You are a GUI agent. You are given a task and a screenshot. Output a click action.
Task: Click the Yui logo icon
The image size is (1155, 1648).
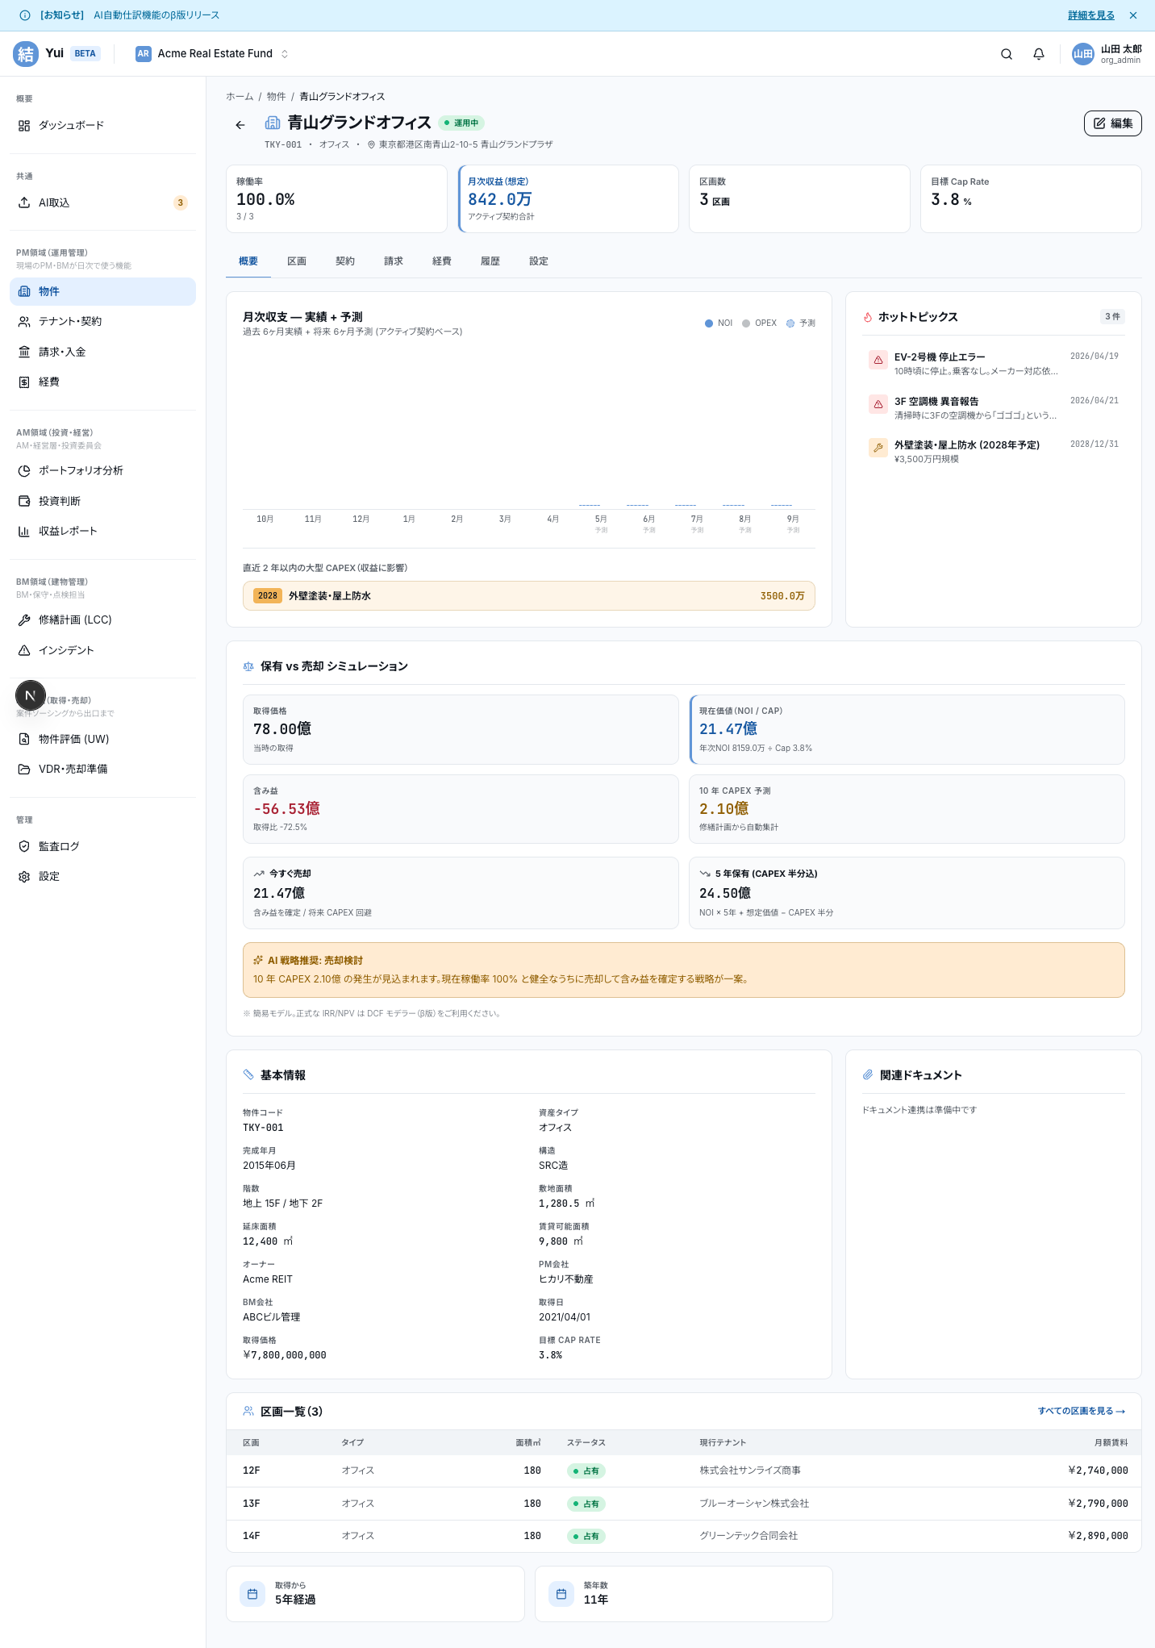(26, 54)
